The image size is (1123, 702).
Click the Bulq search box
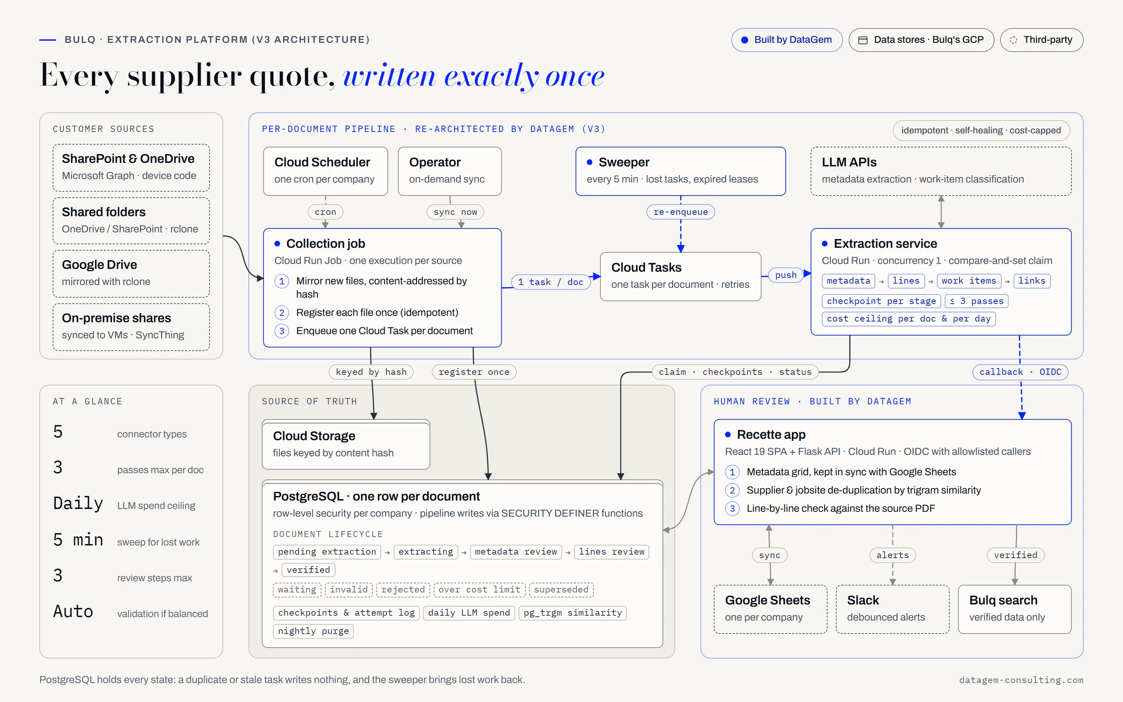[x=1014, y=609]
